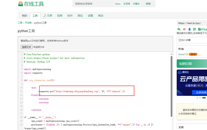The image size is (207, 130).
Task: Click the 归属地 search suggestion
Action: tap(136, 4)
